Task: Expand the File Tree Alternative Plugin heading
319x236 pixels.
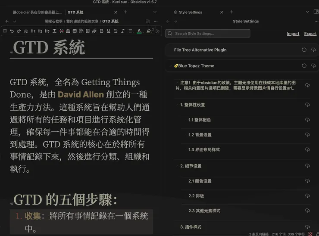Action: pos(200,50)
